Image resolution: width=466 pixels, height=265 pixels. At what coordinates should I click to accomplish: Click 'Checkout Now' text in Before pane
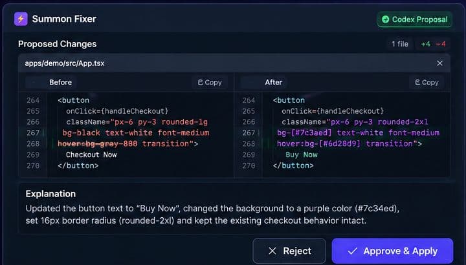click(91, 154)
